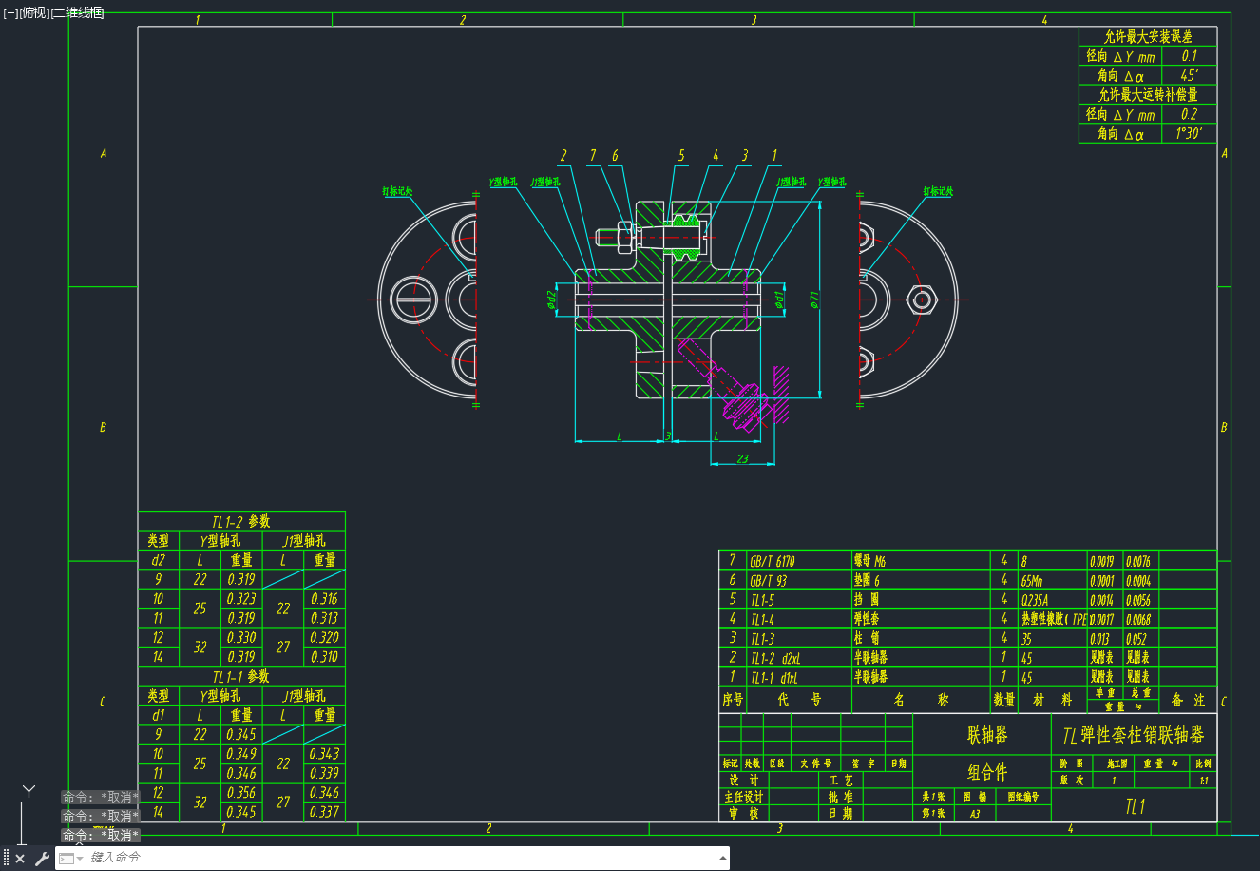The width and height of the screenshot is (1260, 871).
Task: Select the 允许最大运转补偿量 heading
Action: click(x=1148, y=95)
